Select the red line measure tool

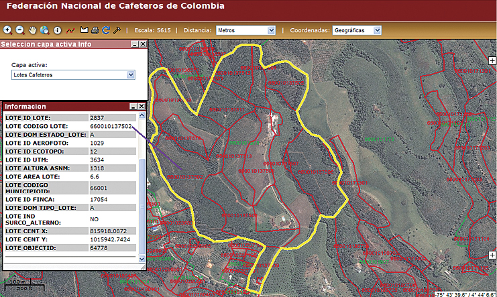pyautogui.click(x=70, y=30)
